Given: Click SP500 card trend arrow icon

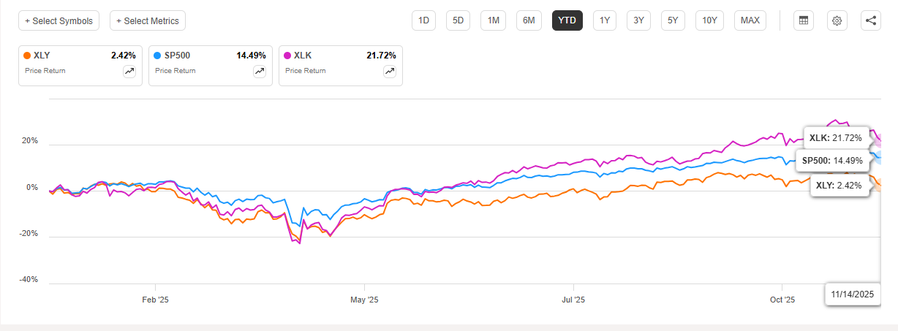Looking at the screenshot, I should point(260,71).
